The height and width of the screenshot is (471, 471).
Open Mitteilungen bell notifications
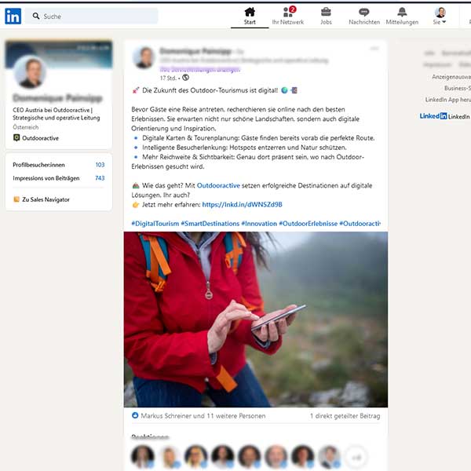(x=402, y=16)
